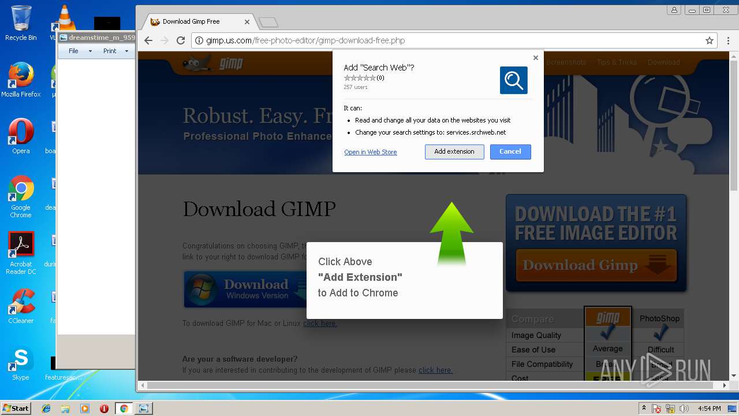
Task: Click the dreamstime window title bar
Action: click(96, 38)
